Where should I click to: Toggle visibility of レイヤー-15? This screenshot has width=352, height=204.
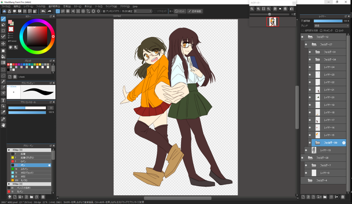310,135
